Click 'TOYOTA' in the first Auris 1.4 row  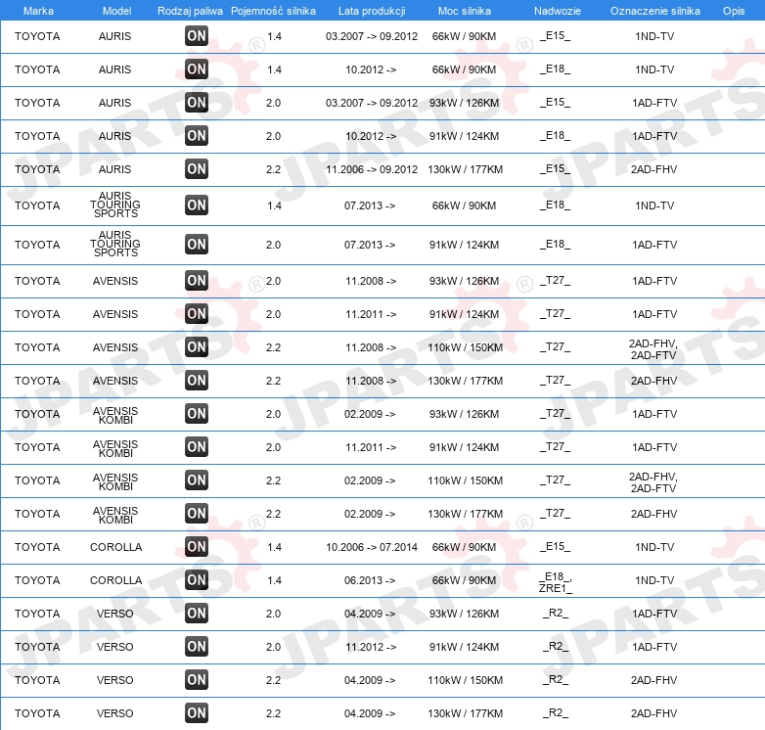pos(37,36)
